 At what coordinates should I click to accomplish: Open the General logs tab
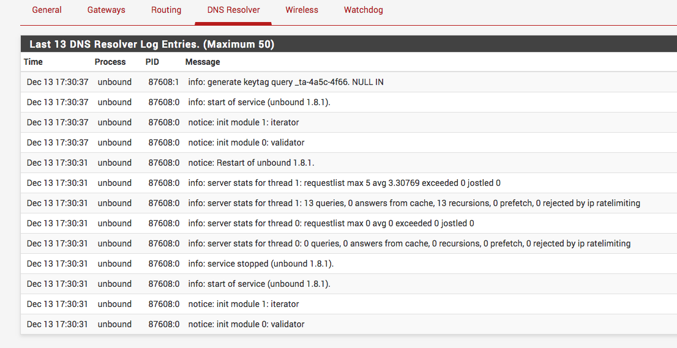point(47,10)
